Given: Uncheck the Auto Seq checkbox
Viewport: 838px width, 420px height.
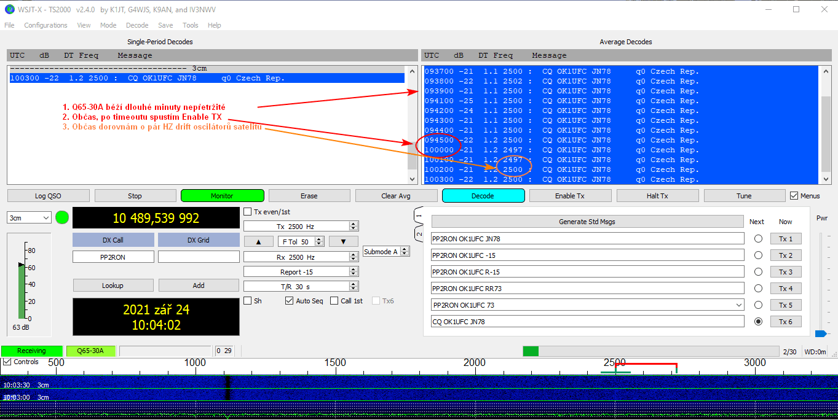Looking at the screenshot, I should click(290, 301).
